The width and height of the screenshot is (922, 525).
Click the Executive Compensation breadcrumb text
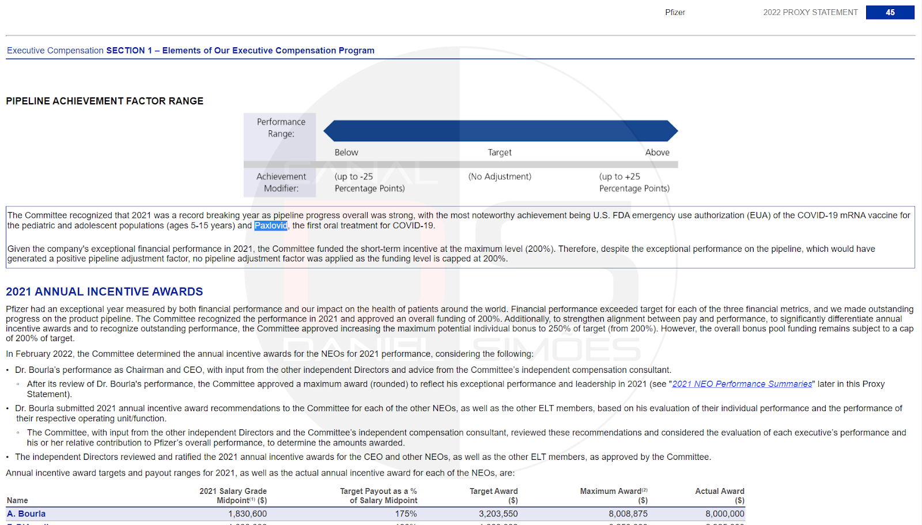[x=55, y=51]
